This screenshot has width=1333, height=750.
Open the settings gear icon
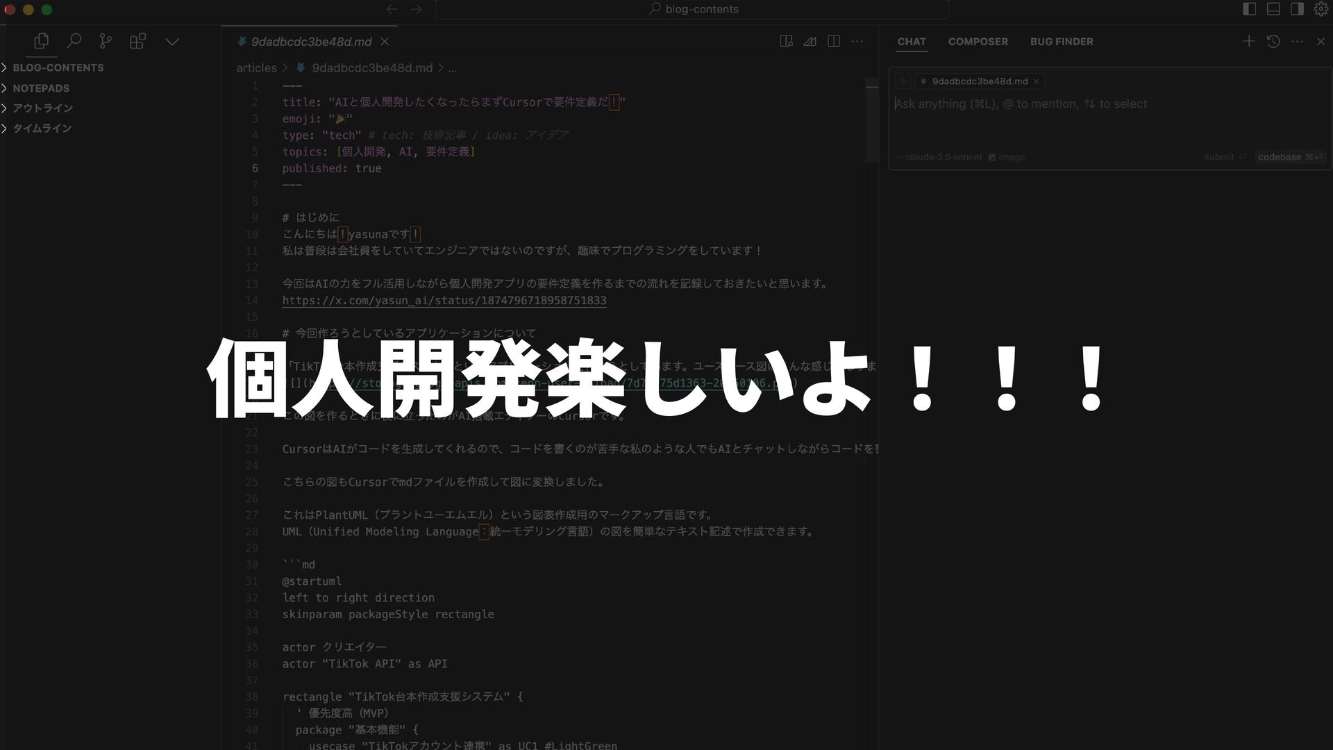1321,9
